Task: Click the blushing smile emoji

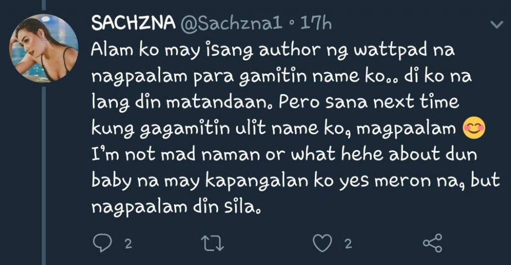Action: click(474, 128)
